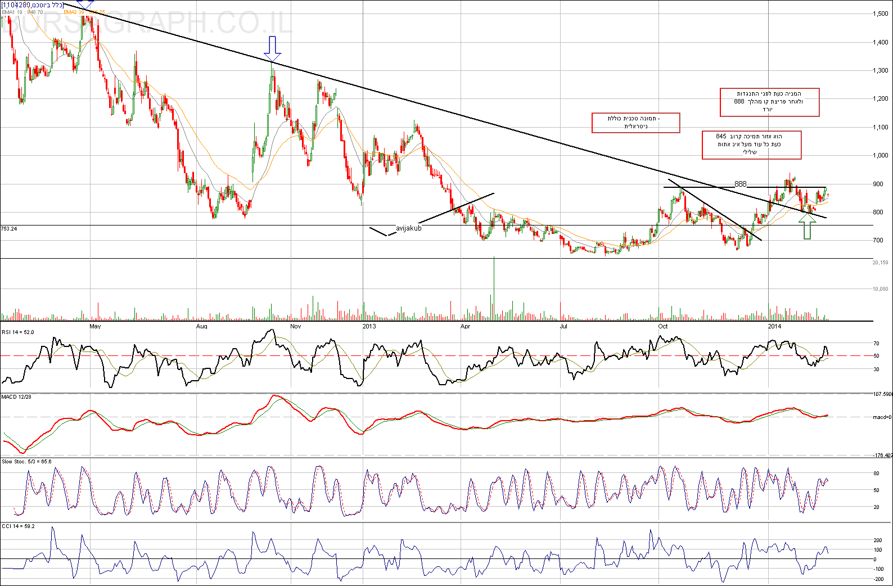Click the 1,000 price axis label
Viewport: 893px width, 586px height.
[x=881, y=156]
